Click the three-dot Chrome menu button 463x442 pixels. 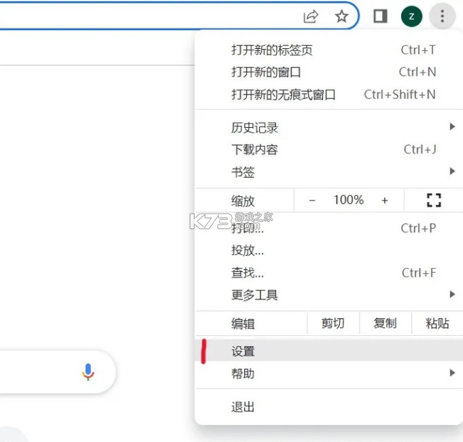(443, 16)
